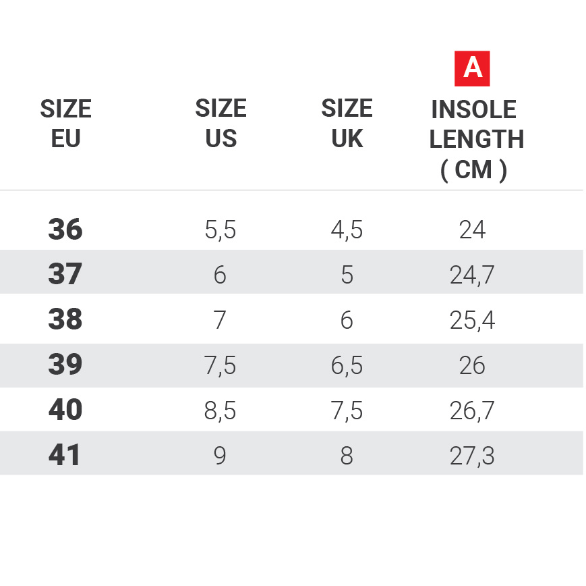
Task: Click US size 5,5 cell
Action: [x=221, y=230]
